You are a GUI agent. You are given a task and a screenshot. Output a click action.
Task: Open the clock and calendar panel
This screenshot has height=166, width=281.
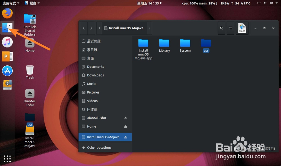tap(149, 3)
